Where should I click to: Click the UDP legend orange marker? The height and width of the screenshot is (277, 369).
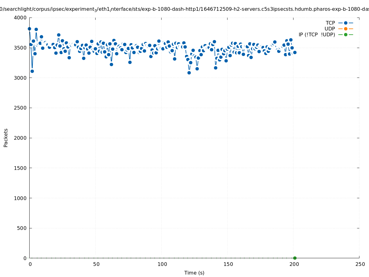coord(346,29)
